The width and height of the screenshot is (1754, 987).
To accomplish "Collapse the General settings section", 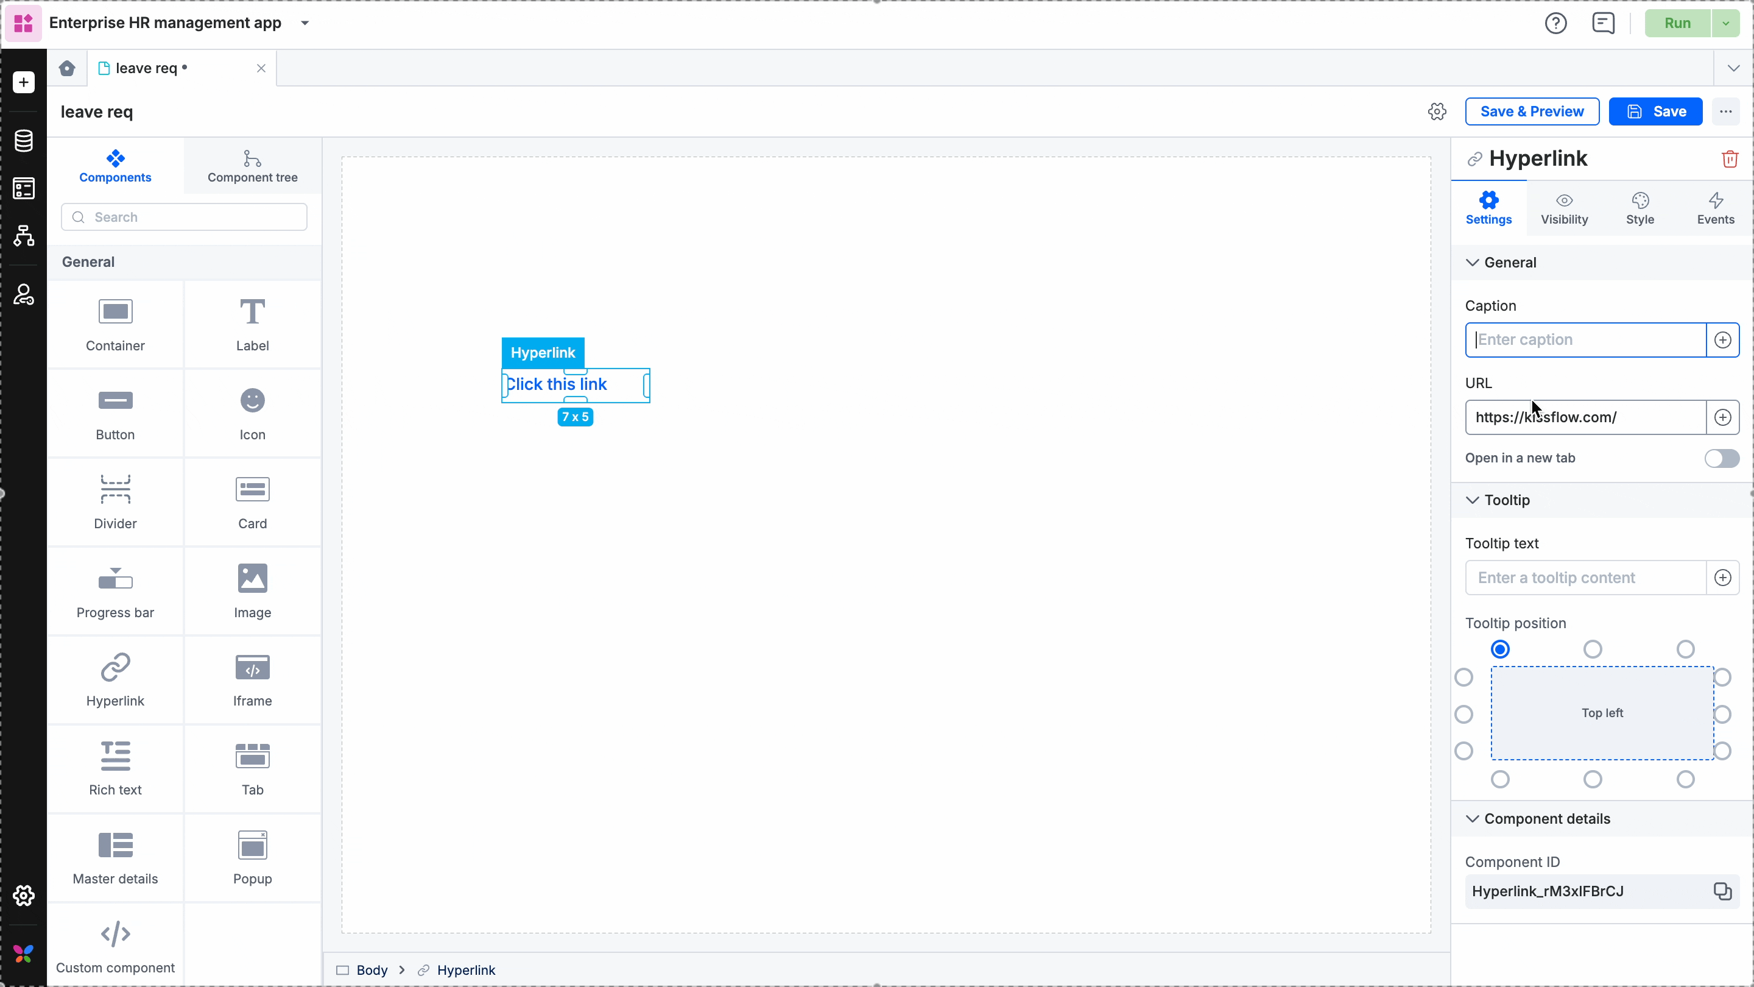I will (1472, 263).
